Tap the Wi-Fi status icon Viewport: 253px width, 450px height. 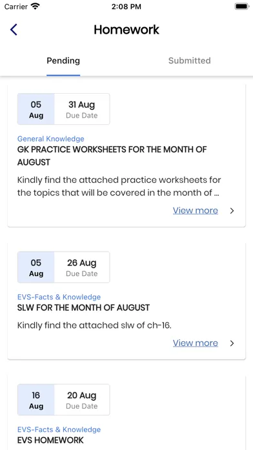pos(35,6)
